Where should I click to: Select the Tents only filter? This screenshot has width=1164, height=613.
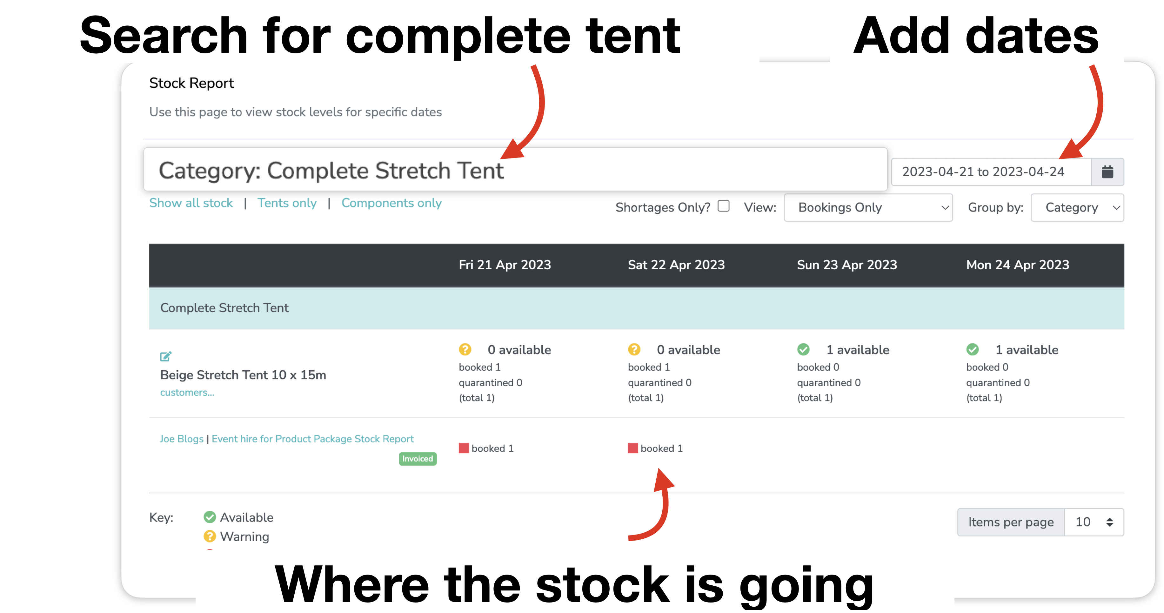click(287, 203)
